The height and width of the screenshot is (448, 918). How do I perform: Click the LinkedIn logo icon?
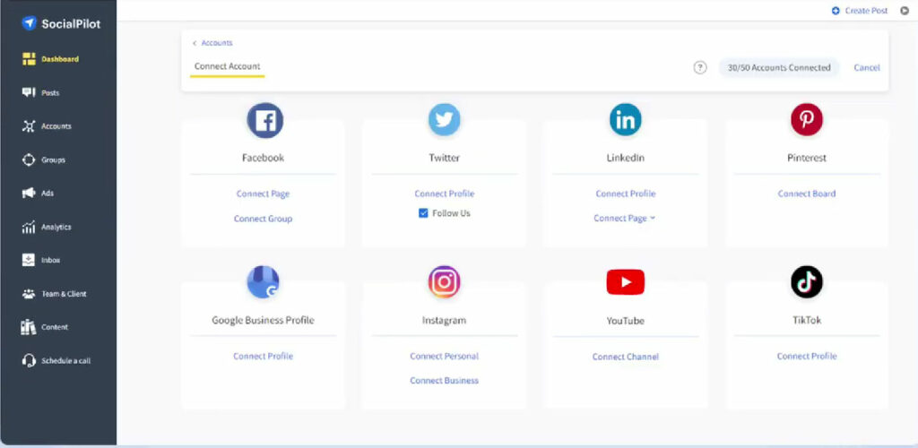[625, 120]
